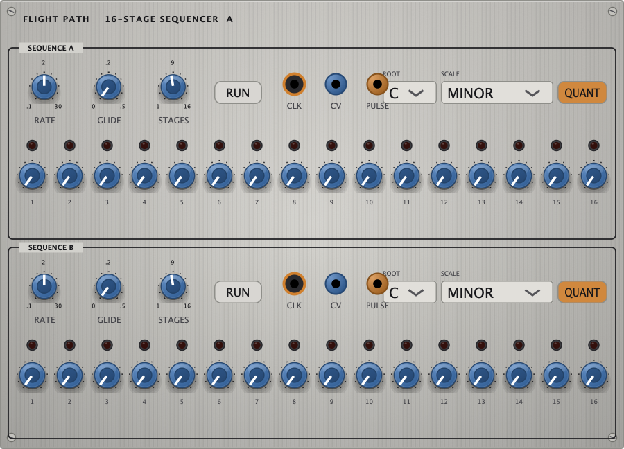
Task: Click Sequence B stage 13 knob
Action: click(481, 376)
